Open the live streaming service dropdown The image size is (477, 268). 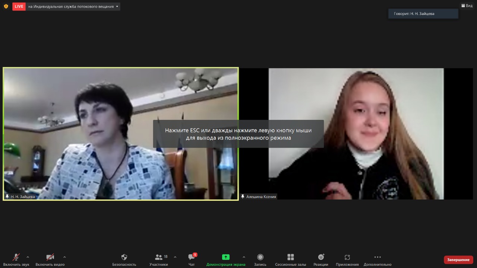point(73,6)
